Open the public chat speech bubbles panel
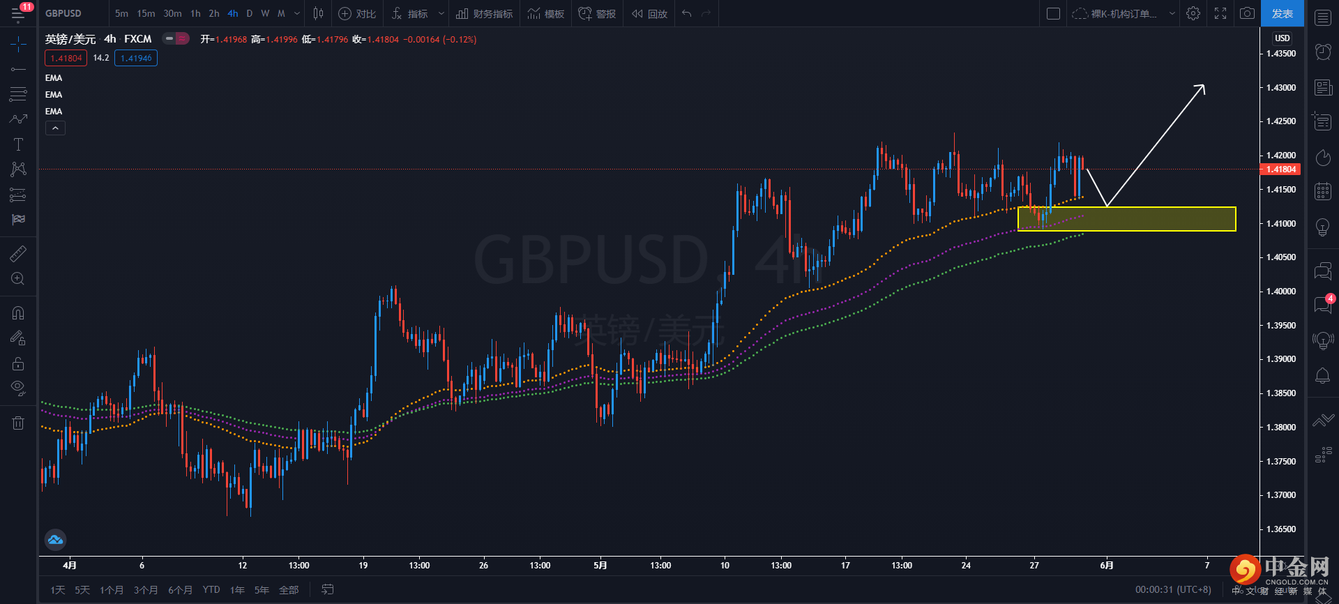This screenshot has height=604, width=1339. [1323, 271]
